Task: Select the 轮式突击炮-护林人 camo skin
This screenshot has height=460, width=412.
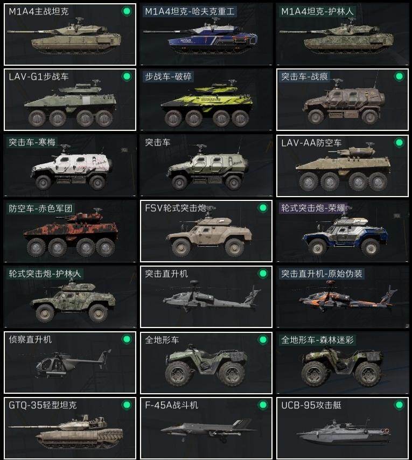Action: click(x=70, y=297)
